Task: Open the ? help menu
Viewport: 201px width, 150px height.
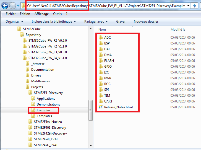Action: [x=67, y=14]
